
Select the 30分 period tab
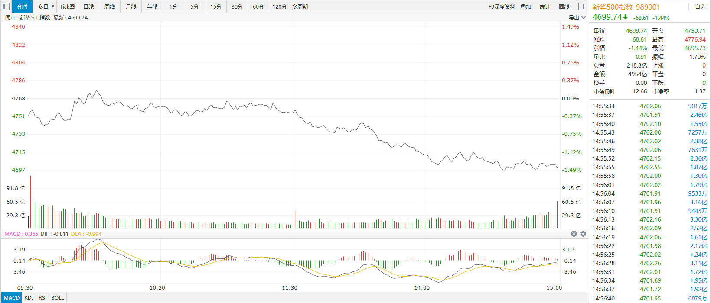237,6
